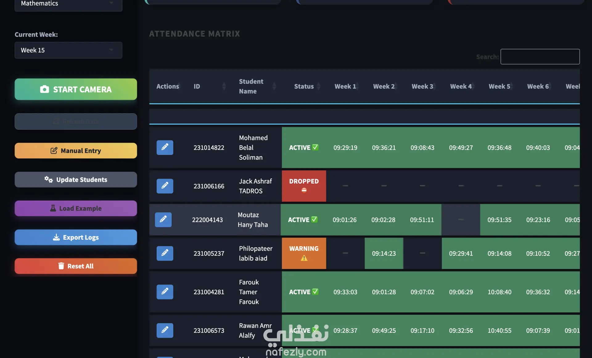The image size is (592, 358).
Task: Click edit pencil for Mohamed Belal Soliman
Action: click(165, 147)
